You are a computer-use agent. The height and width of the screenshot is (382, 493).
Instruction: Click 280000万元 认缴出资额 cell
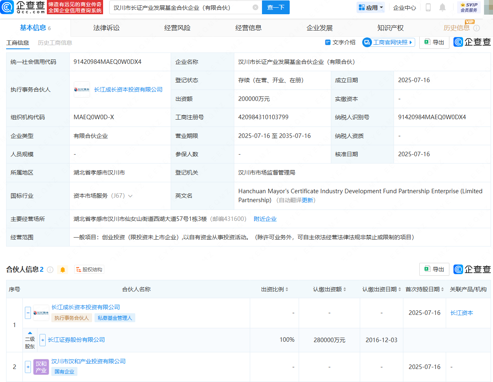(x=330, y=340)
